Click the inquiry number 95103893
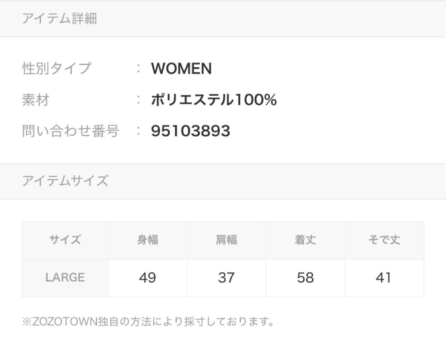 tap(190, 131)
